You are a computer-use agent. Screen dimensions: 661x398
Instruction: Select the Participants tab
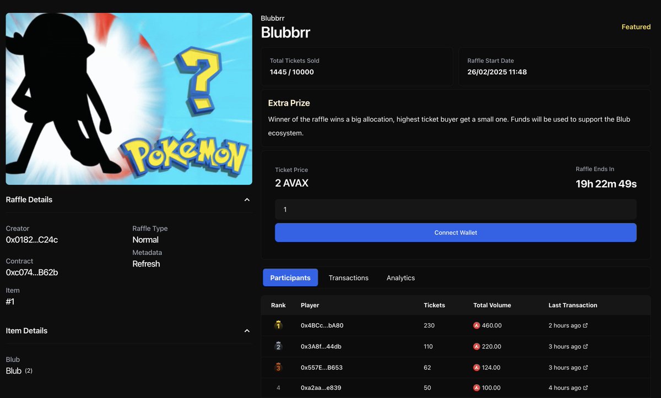coord(290,277)
